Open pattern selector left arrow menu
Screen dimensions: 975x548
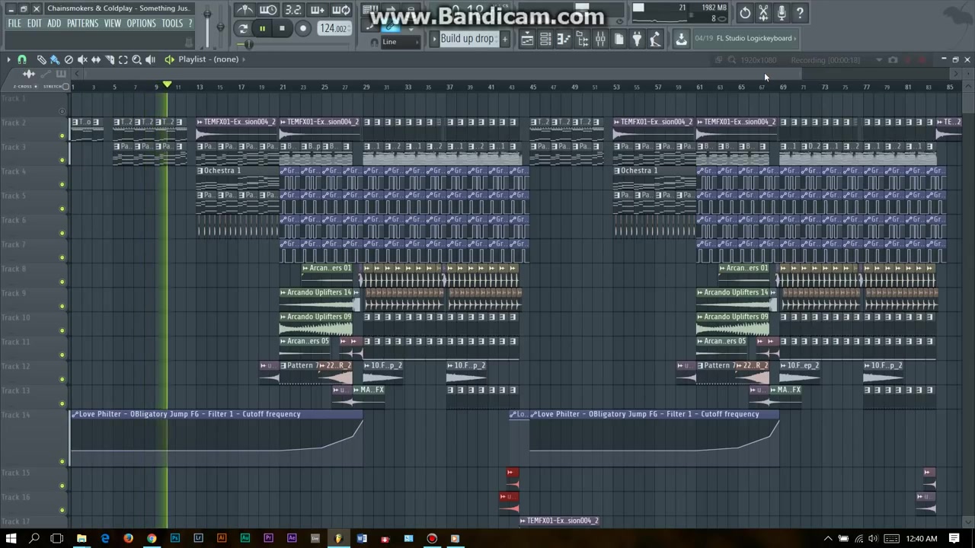click(433, 39)
